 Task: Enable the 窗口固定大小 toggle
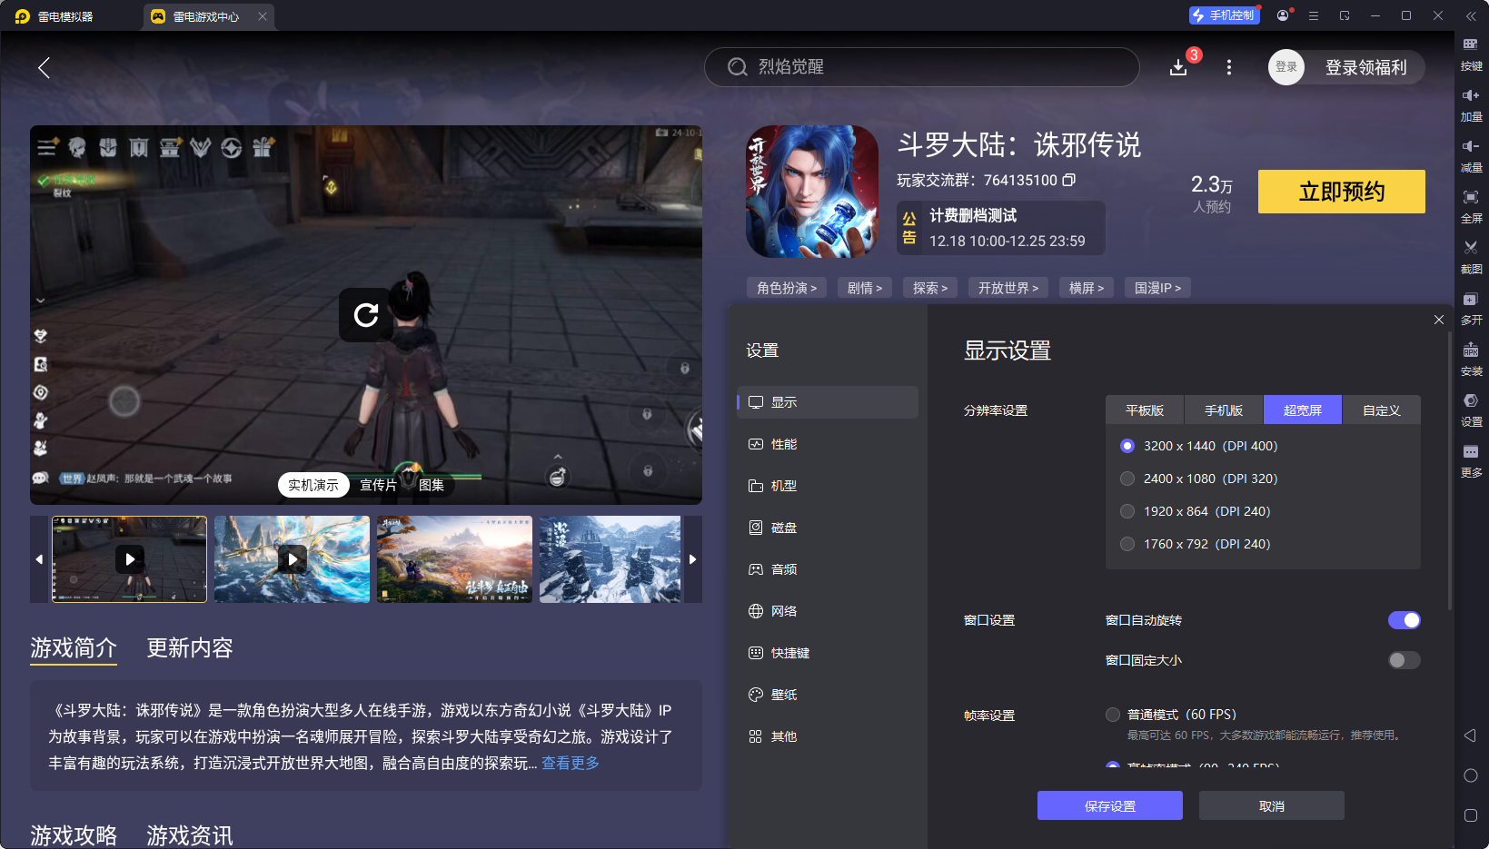1404,660
